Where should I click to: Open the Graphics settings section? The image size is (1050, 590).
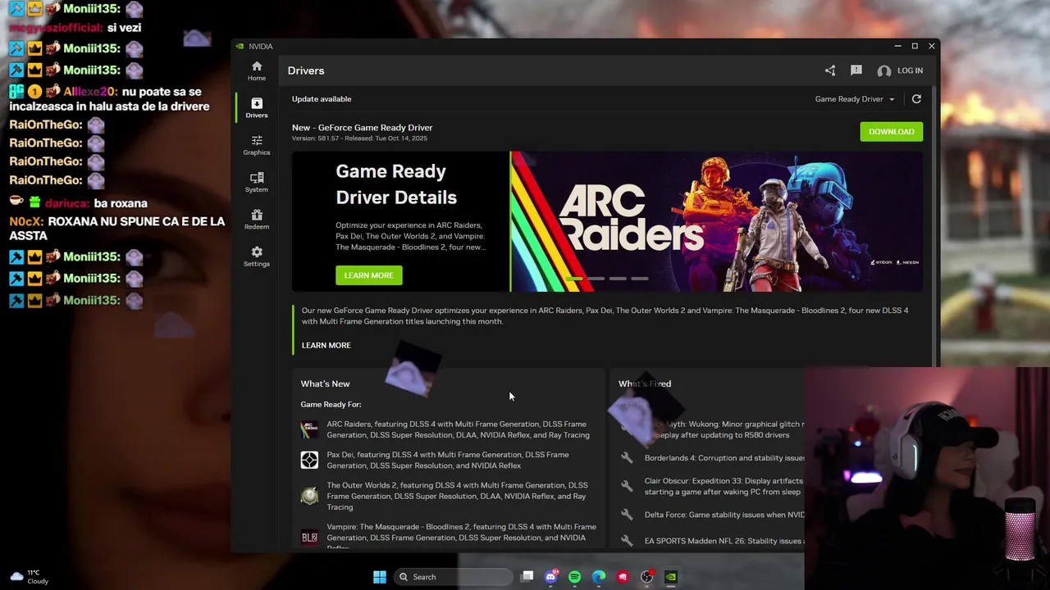pyautogui.click(x=257, y=145)
